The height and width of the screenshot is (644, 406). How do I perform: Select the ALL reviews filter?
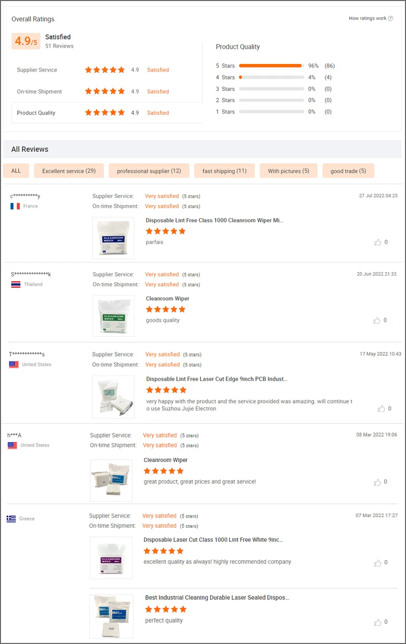16,171
